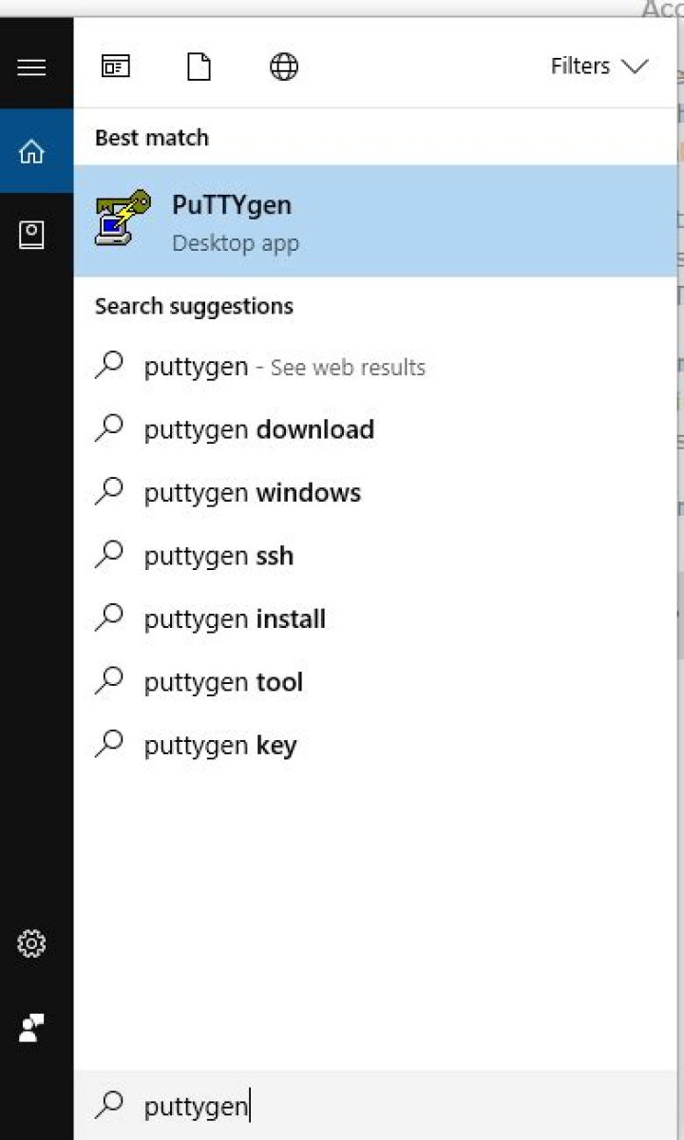Viewport: 684px width, 1140px height.
Task: Click the Feedback person icon in the sidebar
Action: [31, 1027]
